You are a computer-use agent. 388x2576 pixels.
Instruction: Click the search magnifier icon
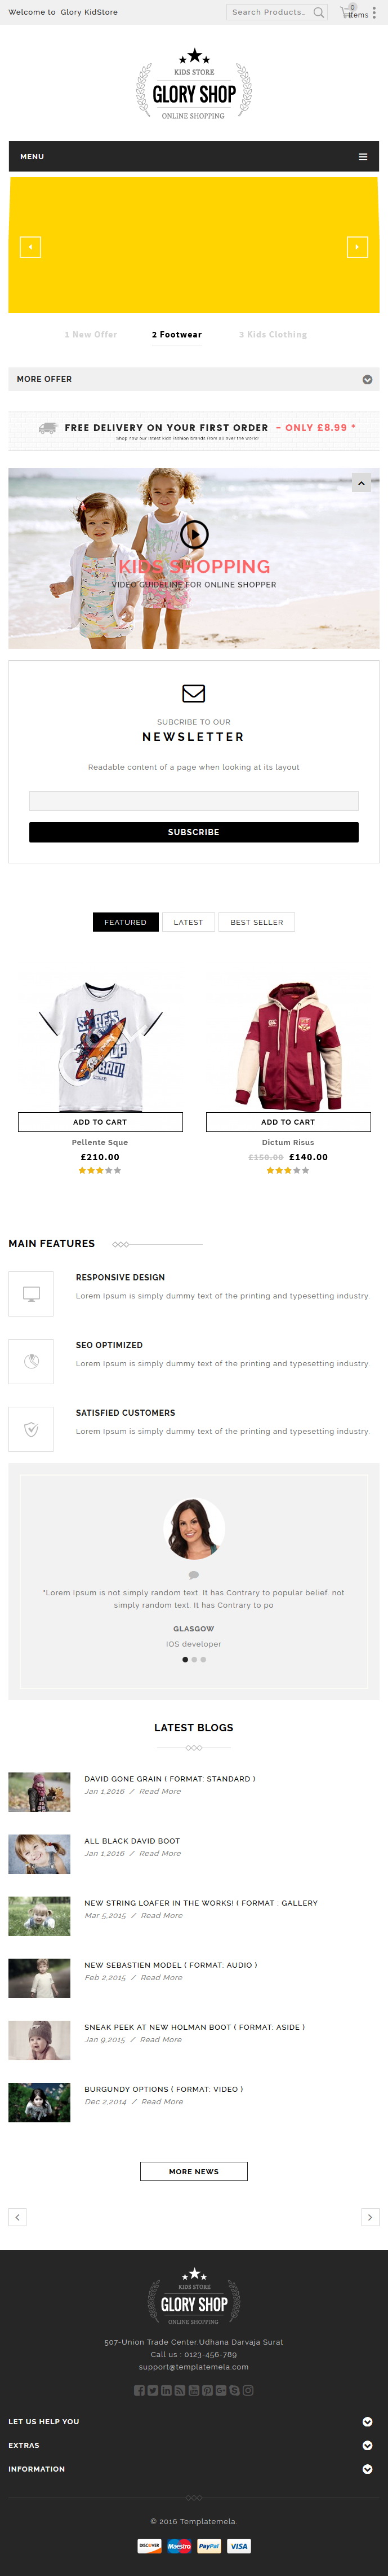click(318, 13)
